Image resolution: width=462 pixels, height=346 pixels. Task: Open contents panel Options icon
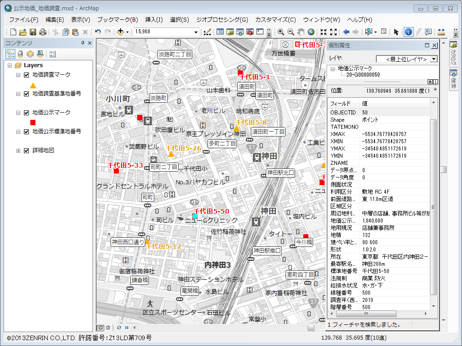tap(53, 54)
